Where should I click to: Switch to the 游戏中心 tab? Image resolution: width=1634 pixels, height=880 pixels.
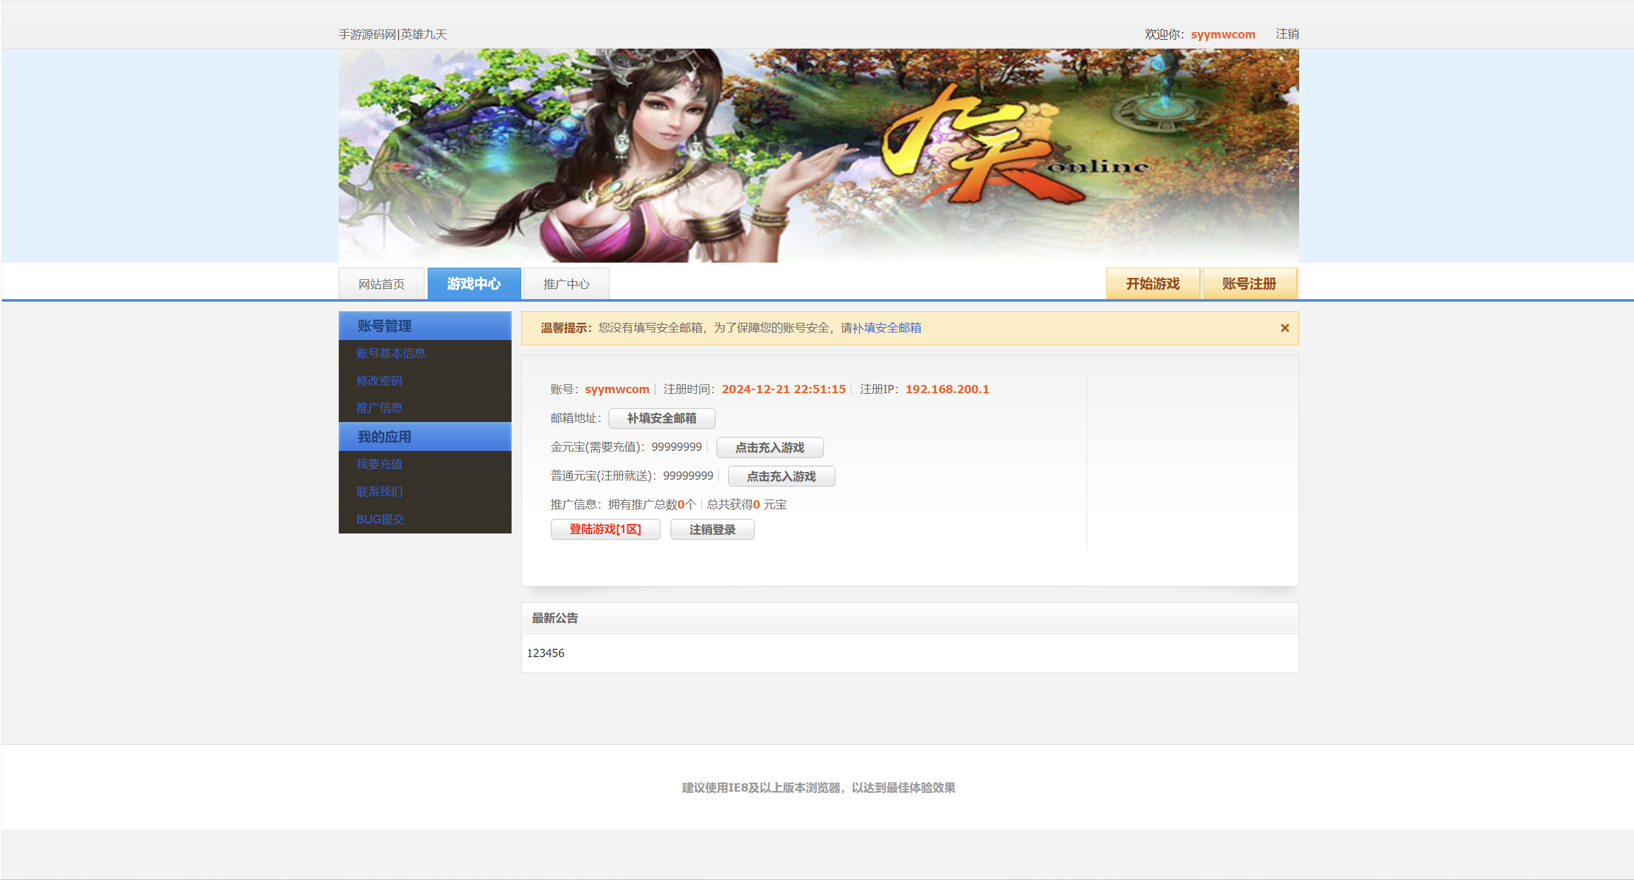[x=474, y=284]
